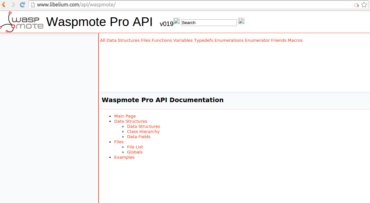Viewport: 370px width, 203px height.
Task: Select the Friends search filter
Action: coord(278,40)
